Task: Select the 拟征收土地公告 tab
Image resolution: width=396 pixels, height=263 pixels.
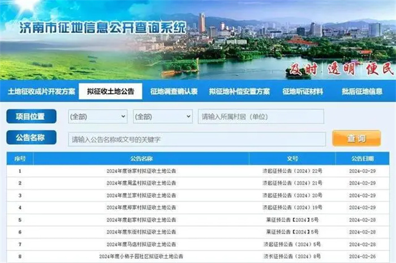Action: click(x=111, y=92)
